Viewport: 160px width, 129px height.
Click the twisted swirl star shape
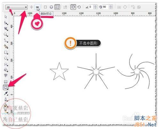[136, 71]
